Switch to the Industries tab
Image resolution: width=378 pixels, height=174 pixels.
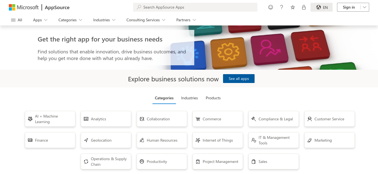coord(190,98)
